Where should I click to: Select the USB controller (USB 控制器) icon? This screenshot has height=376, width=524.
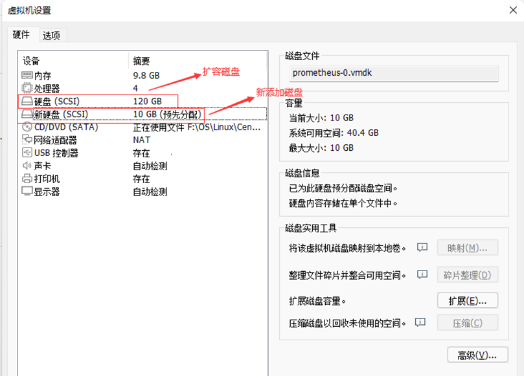coord(27,153)
